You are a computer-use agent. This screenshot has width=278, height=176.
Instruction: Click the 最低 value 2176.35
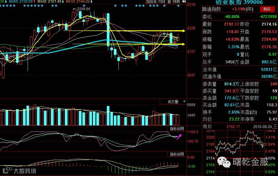269,47
